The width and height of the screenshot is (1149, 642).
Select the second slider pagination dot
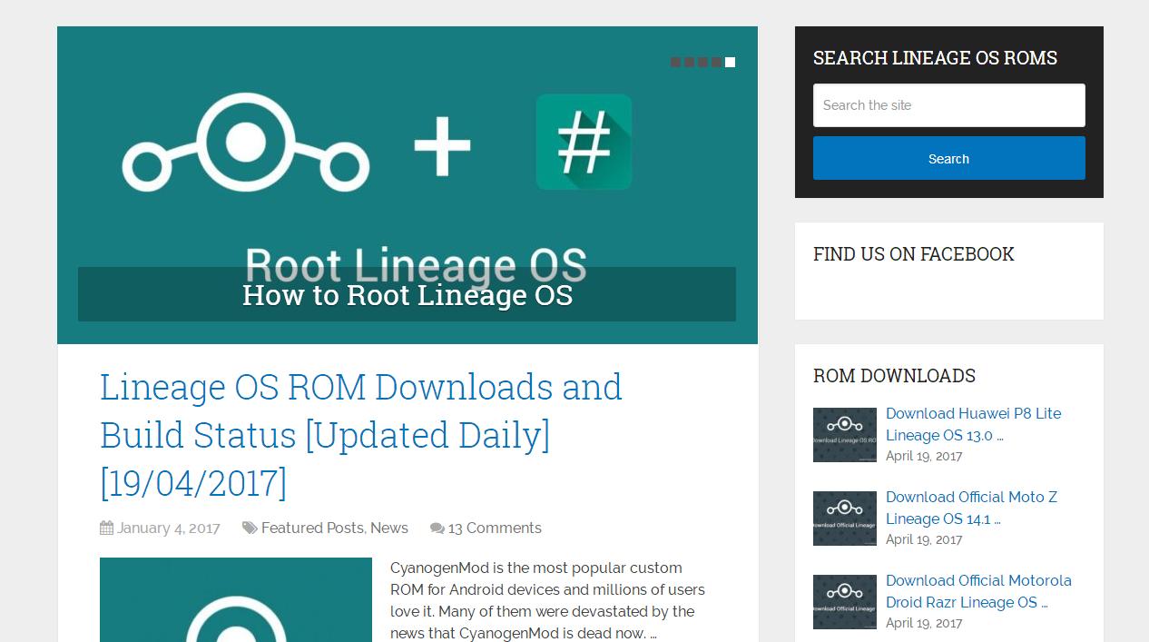[x=689, y=62]
